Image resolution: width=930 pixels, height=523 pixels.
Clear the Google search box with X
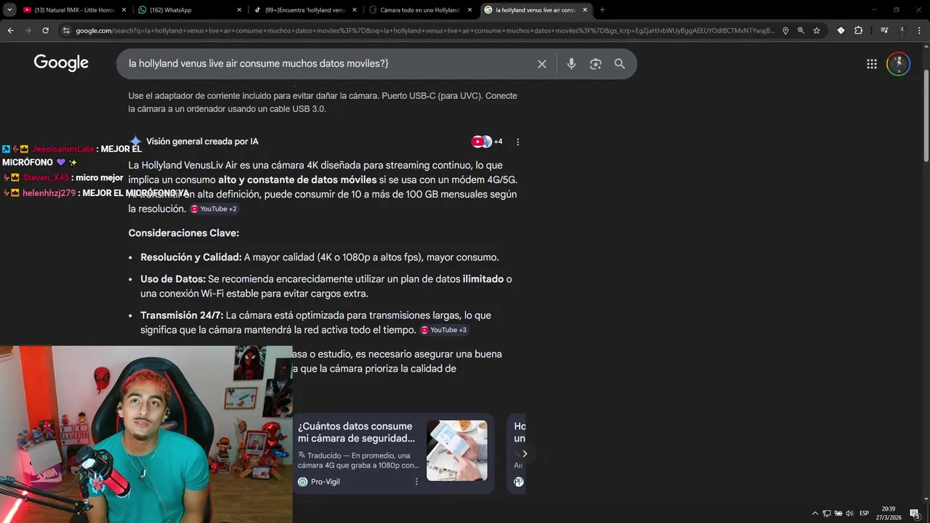[x=542, y=64]
